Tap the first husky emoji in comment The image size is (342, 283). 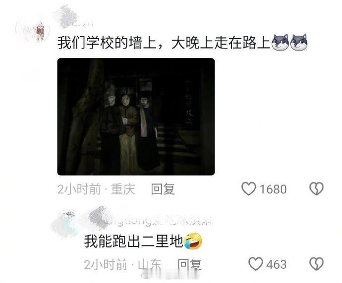tap(280, 43)
